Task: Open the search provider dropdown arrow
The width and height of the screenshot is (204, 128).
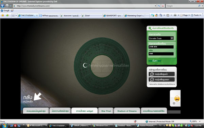Action: pos(202,6)
